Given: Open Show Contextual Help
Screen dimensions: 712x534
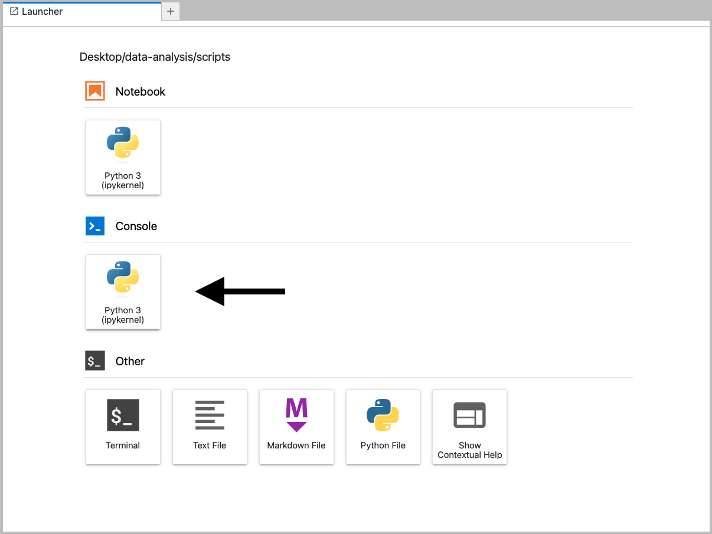Looking at the screenshot, I should (x=469, y=427).
